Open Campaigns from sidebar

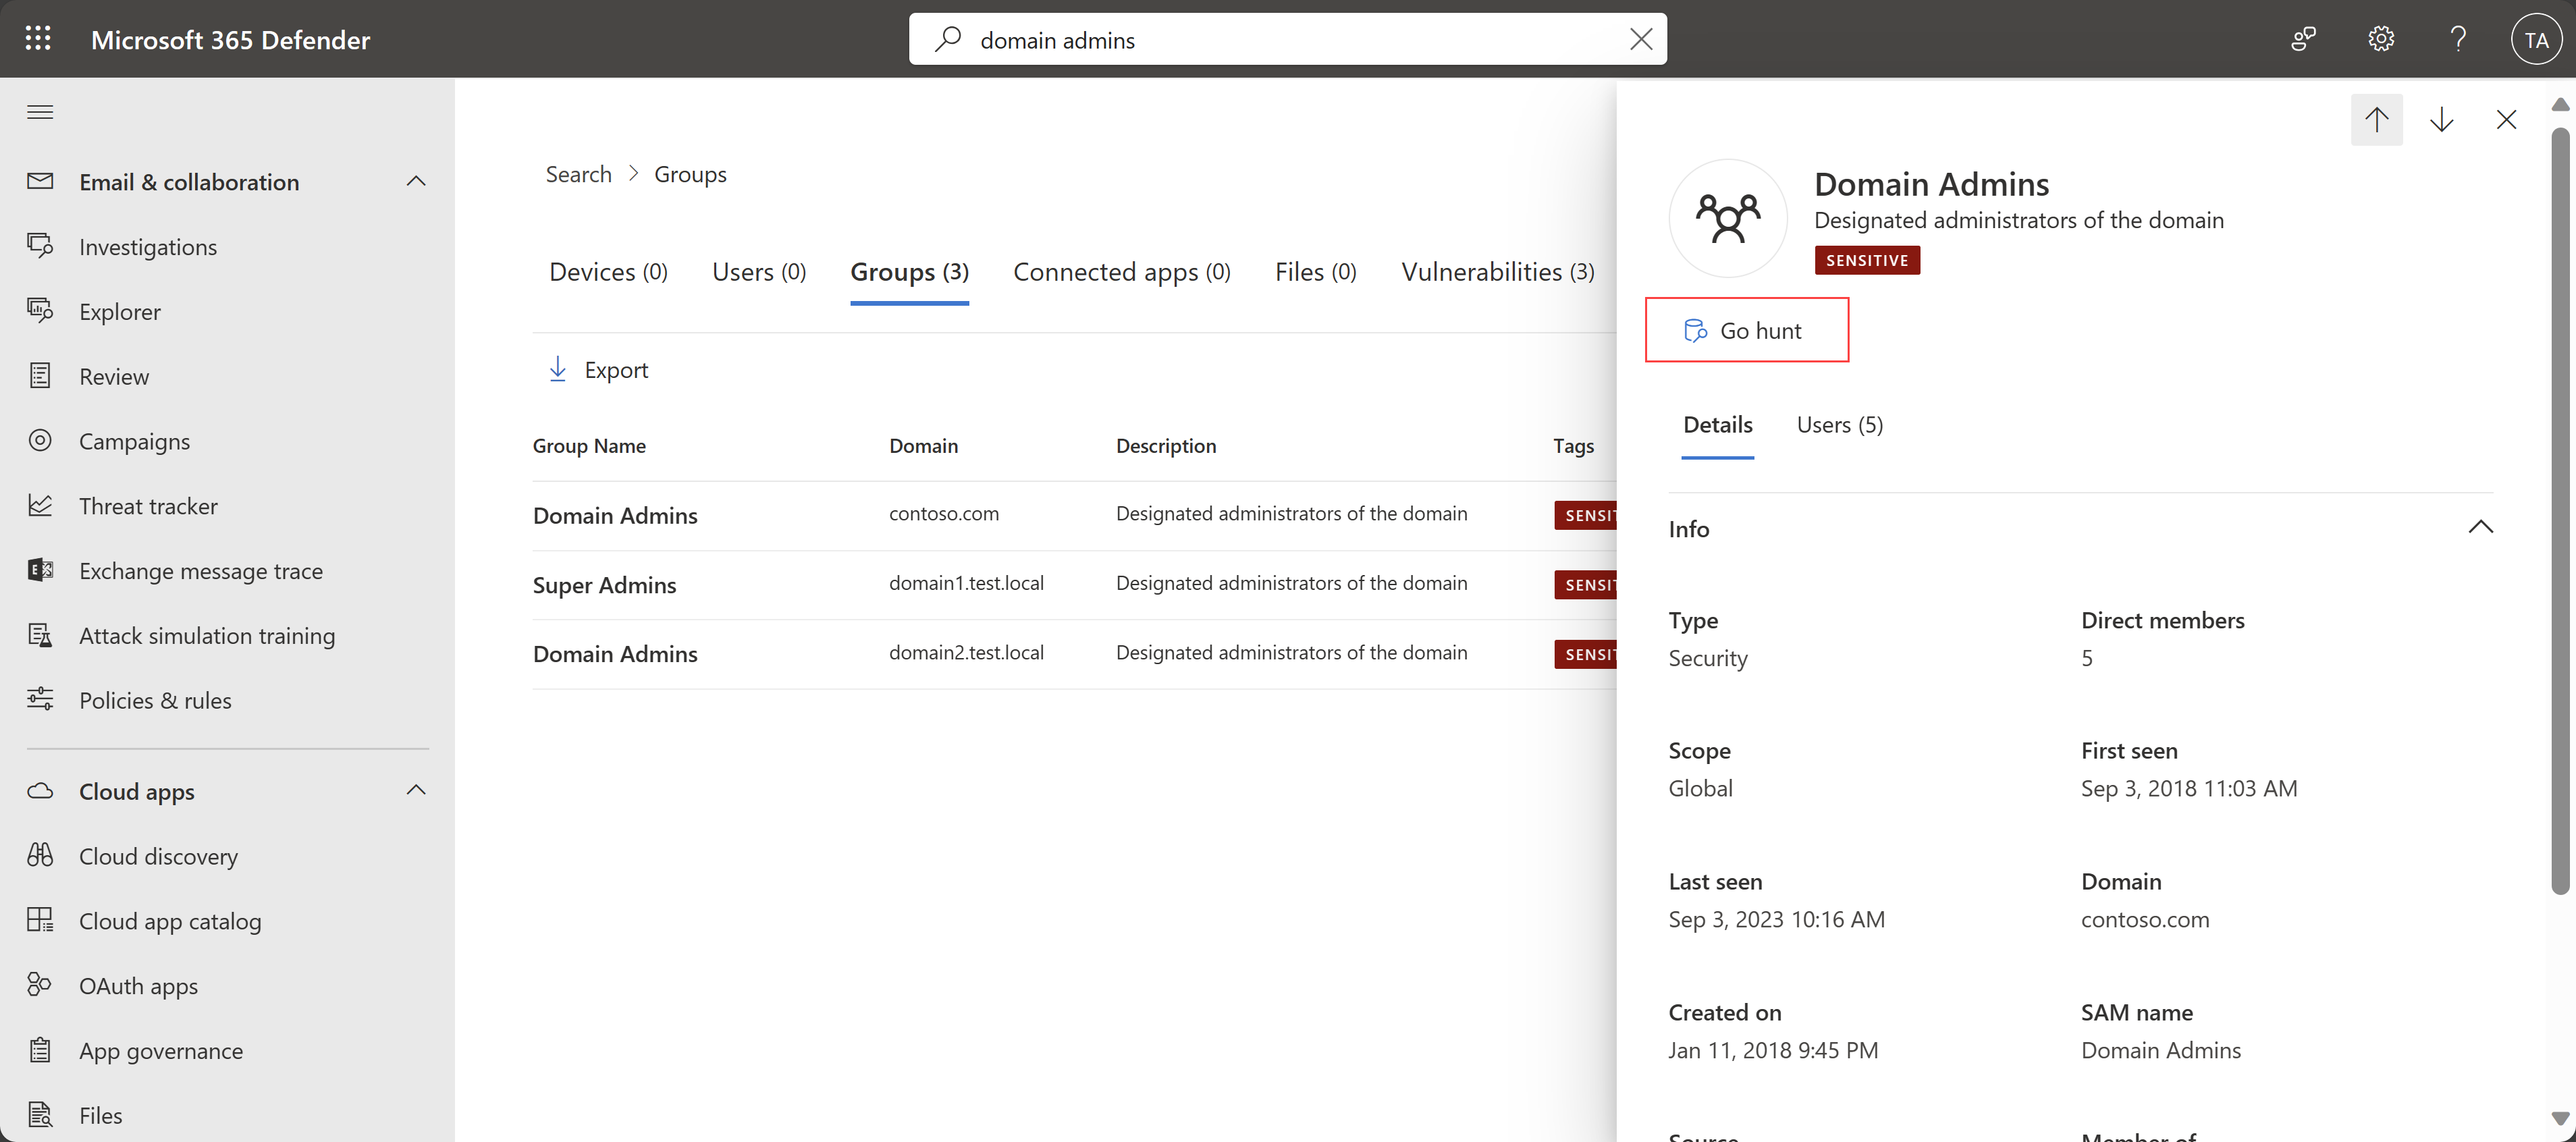(x=135, y=439)
